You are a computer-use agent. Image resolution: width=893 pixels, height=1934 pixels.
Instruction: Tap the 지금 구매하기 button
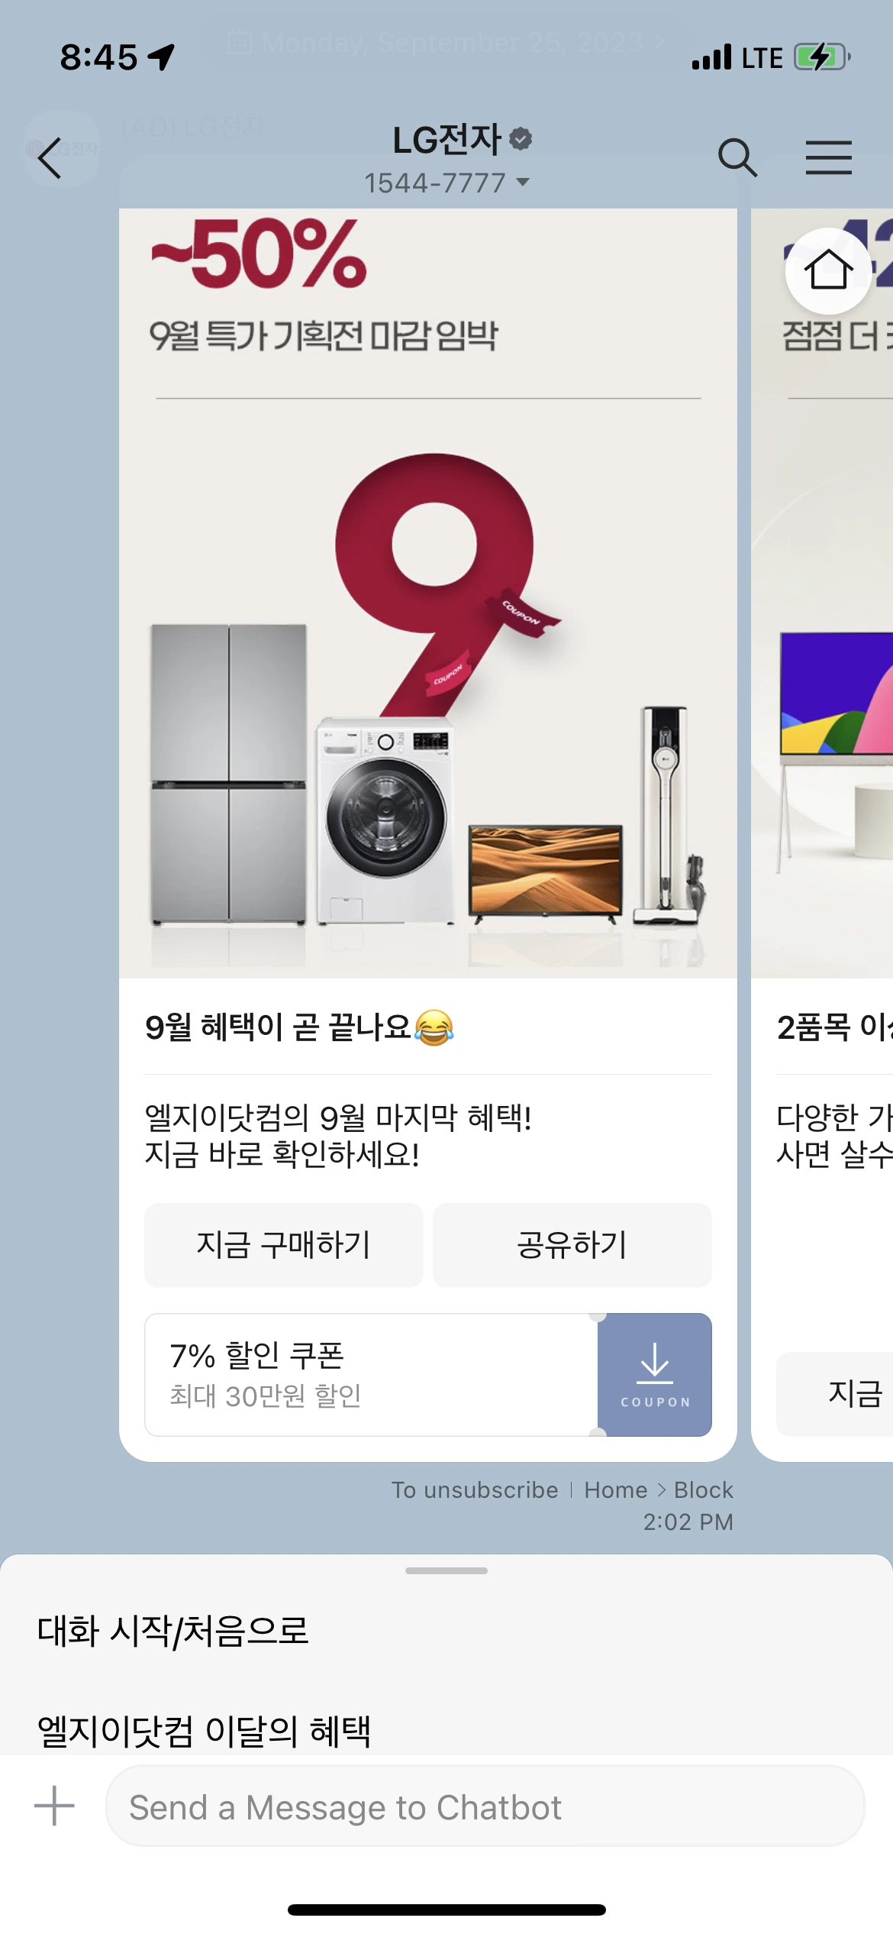[283, 1245]
